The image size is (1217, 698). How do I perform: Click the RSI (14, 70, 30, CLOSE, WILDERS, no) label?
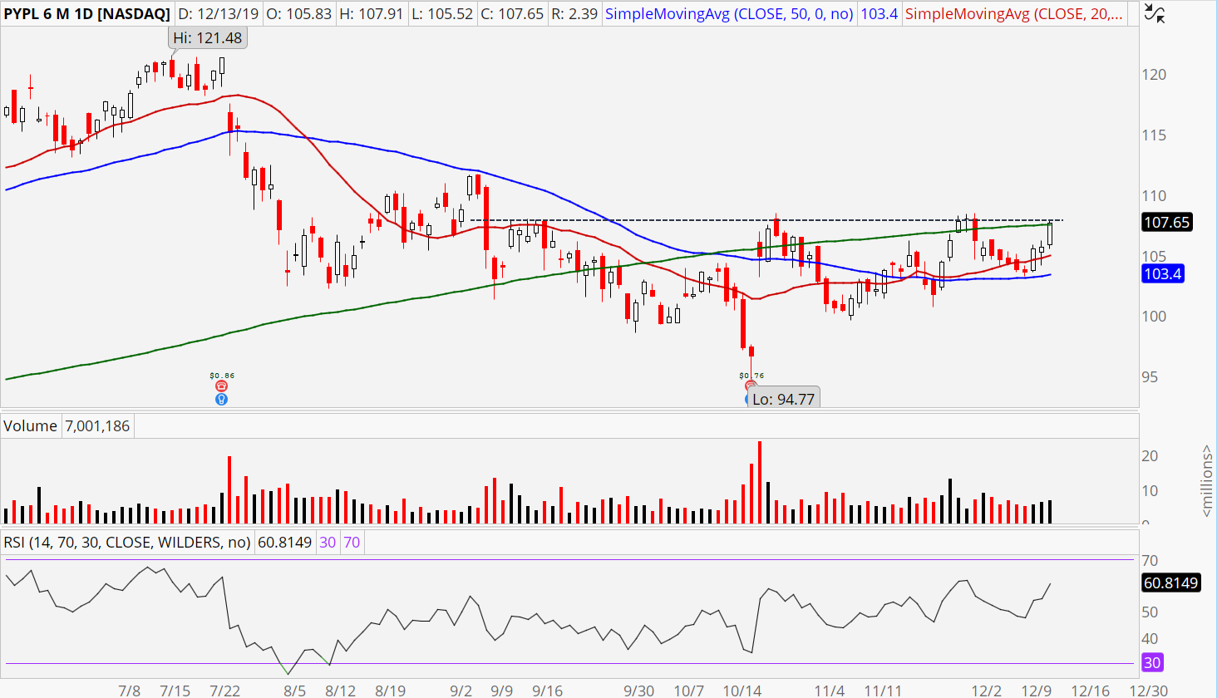tap(127, 543)
